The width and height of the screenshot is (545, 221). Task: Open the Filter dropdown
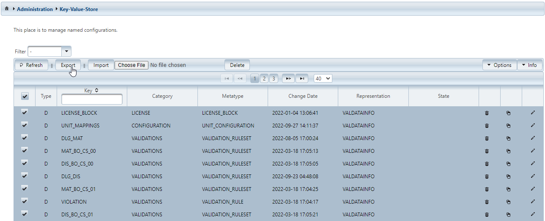pyautogui.click(x=66, y=52)
